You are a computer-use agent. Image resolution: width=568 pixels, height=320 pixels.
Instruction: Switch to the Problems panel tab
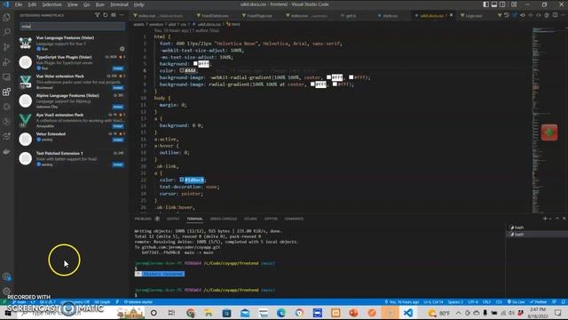click(x=143, y=219)
